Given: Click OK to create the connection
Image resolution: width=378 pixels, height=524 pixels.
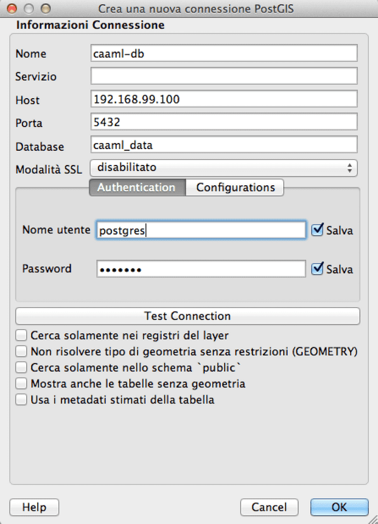Looking at the screenshot, I should (339, 507).
